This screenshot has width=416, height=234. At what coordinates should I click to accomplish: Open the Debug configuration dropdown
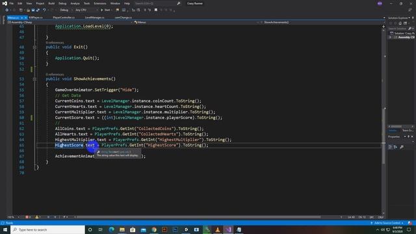tap(66, 10)
